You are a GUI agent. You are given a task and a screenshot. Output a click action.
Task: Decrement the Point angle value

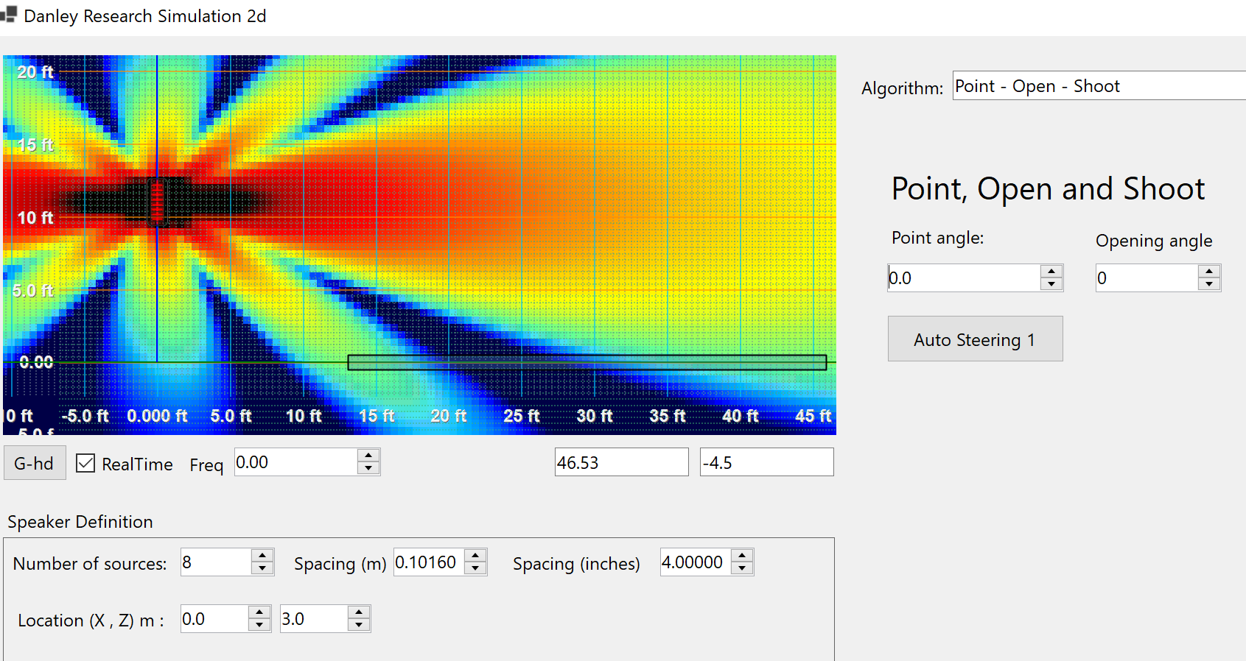[1051, 285]
